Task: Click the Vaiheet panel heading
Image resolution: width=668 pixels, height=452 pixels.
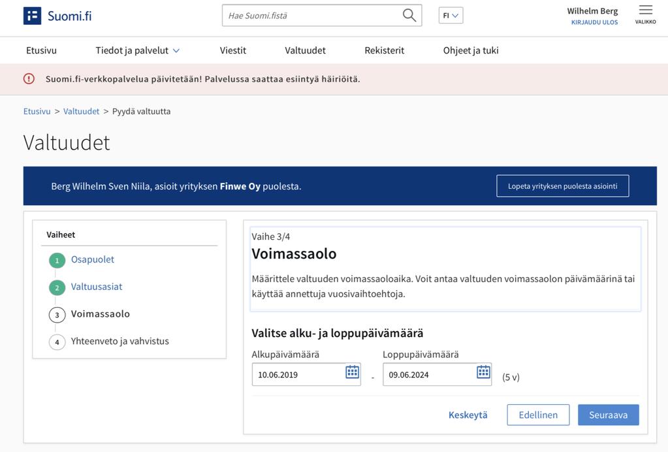Action: point(61,234)
